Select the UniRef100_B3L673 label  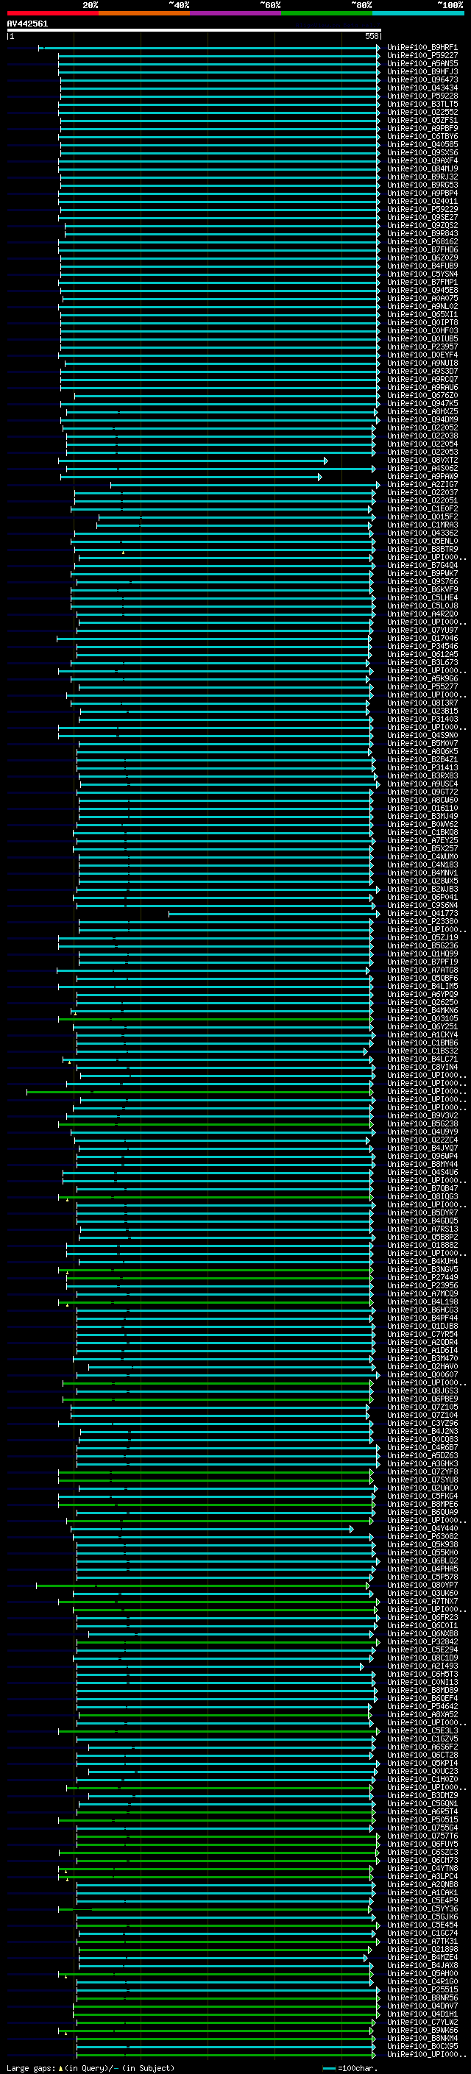[x=422, y=663]
